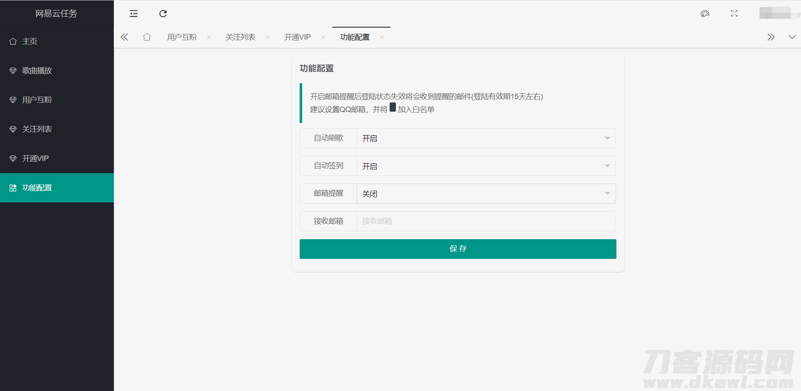Go to 歌曲播放 in the sidebar
801x391 pixels.
click(x=37, y=71)
